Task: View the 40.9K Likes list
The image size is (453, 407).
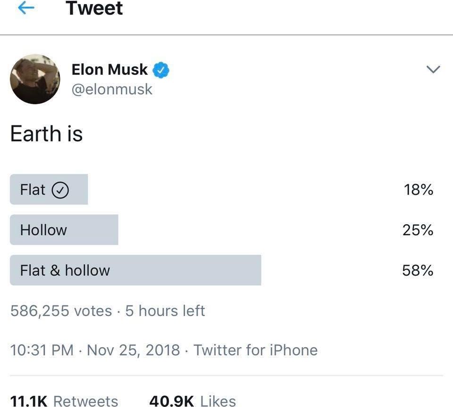Action: [192, 400]
